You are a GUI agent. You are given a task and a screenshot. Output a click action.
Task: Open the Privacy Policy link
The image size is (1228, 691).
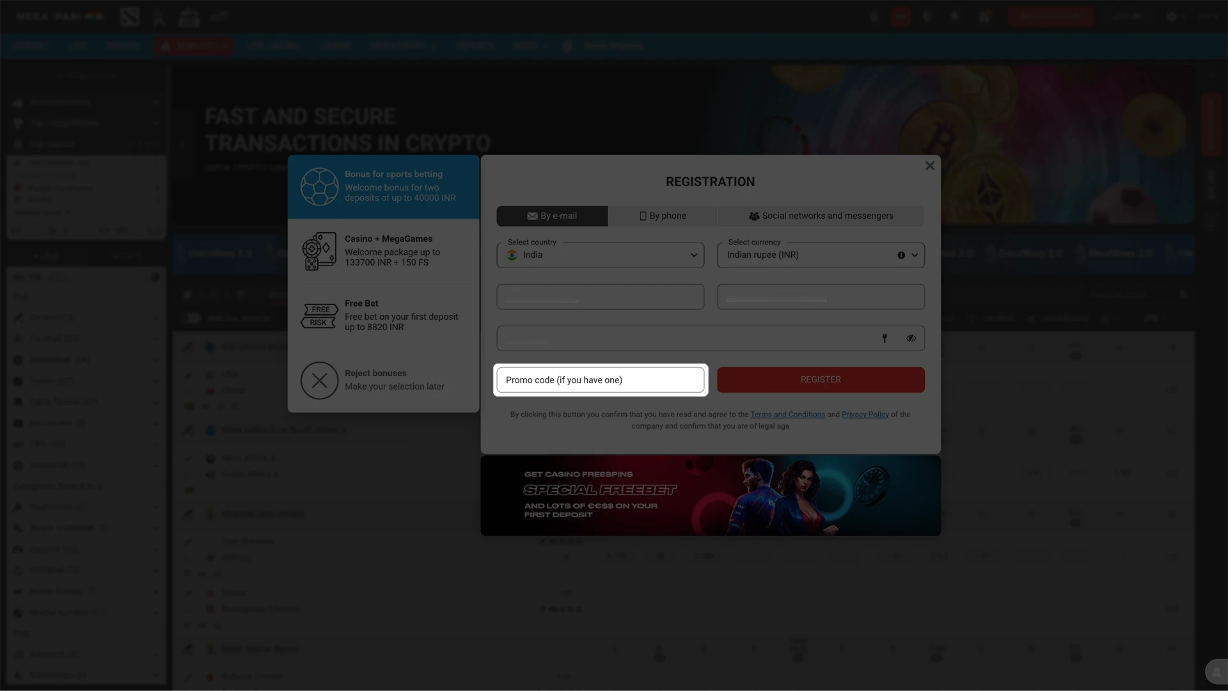tap(865, 415)
